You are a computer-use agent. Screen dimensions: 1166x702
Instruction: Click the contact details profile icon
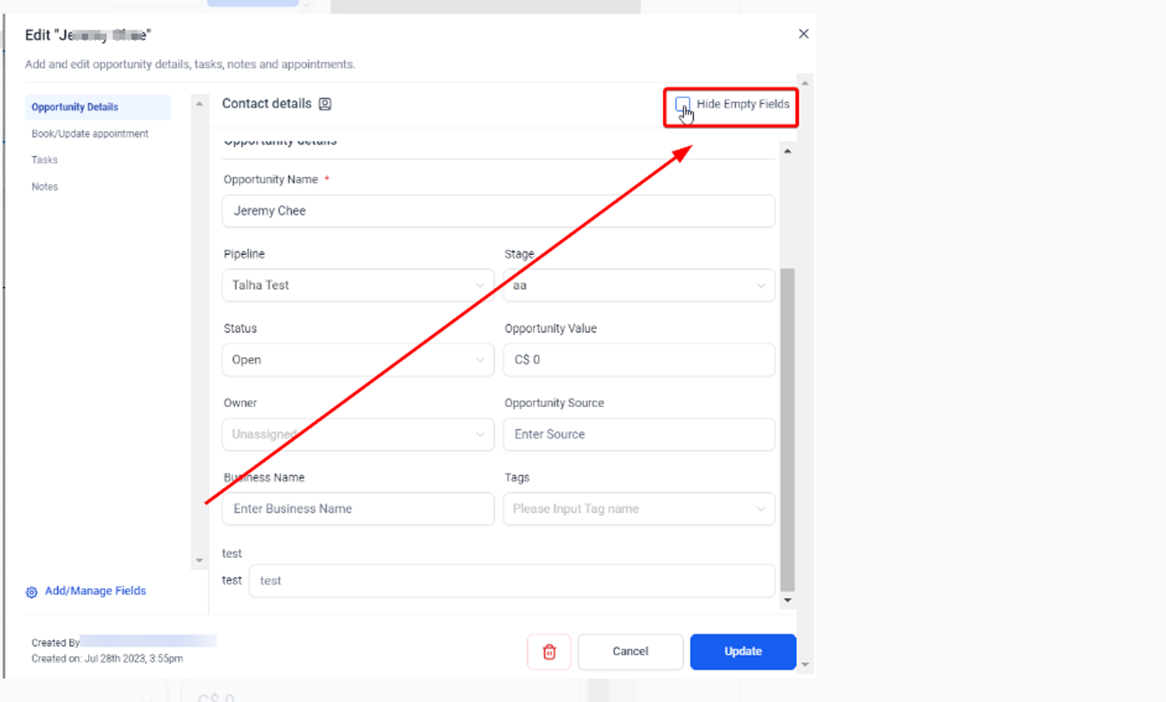tap(325, 104)
